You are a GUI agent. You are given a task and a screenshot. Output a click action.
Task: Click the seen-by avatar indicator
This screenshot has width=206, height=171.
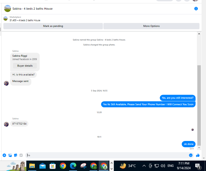192,130
